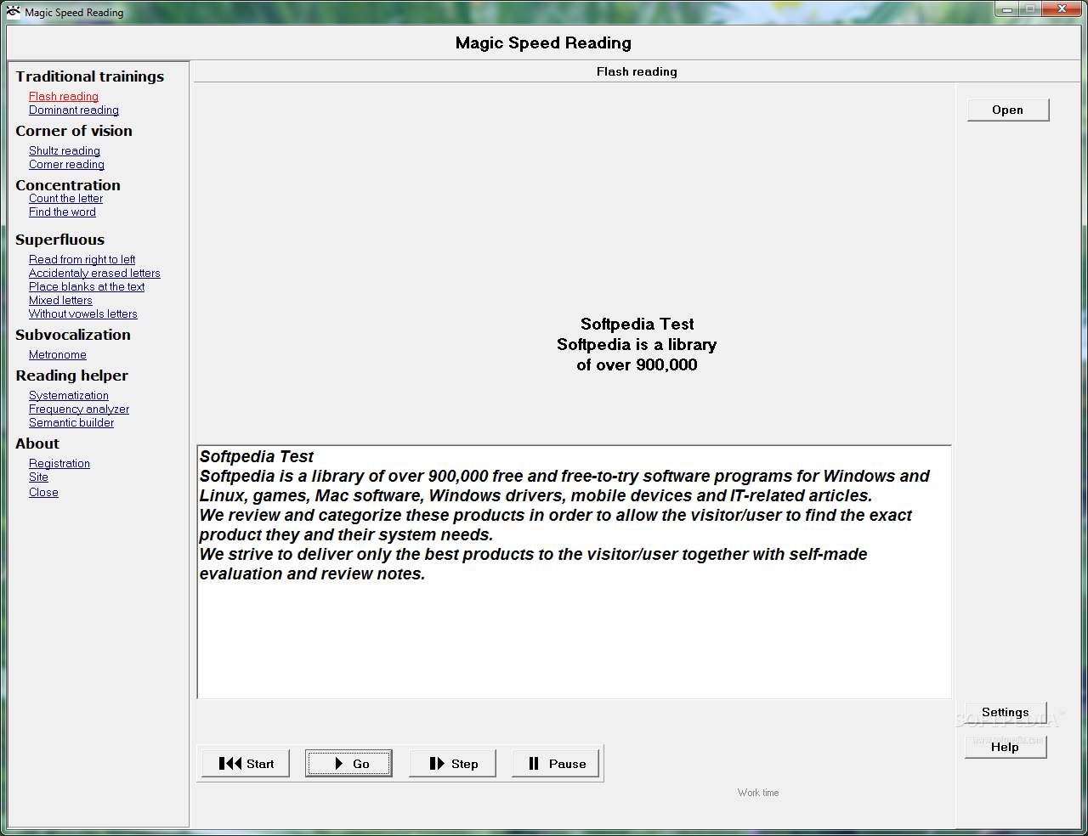
Task: Visit the Site link
Action: click(x=38, y=477)
